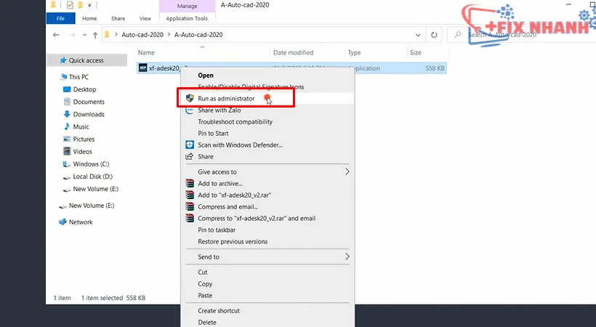Select the standalone New Volume (E:) entry

92,206
